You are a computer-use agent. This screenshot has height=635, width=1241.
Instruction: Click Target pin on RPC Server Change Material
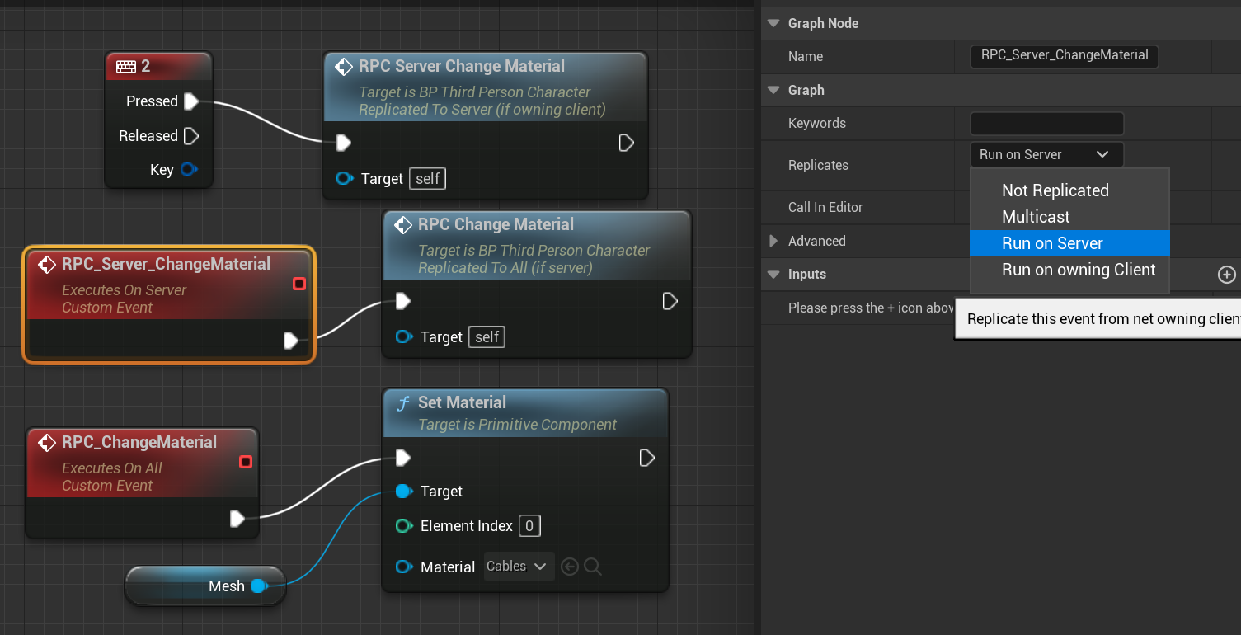(345, 178)
